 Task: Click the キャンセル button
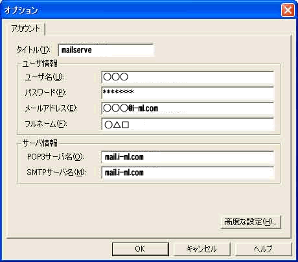click(201, 249)
